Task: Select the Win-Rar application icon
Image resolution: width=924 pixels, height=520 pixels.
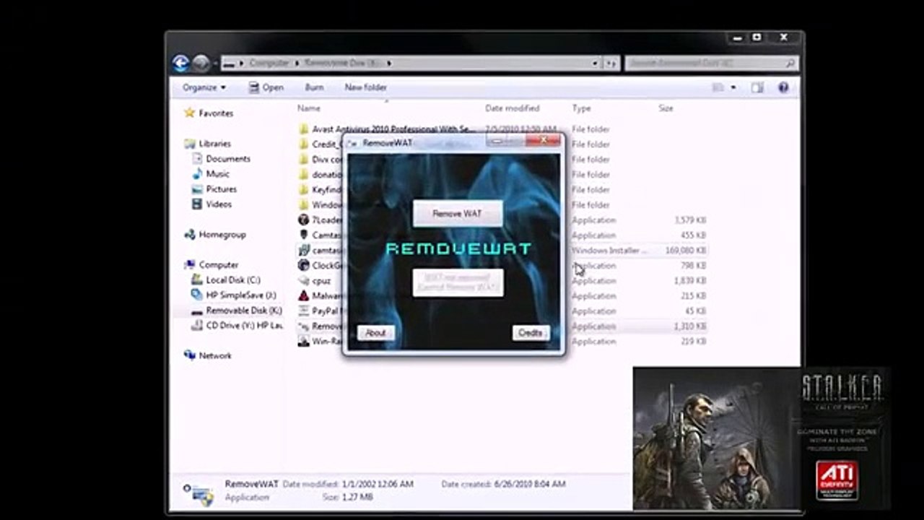Action: point(304,342)
